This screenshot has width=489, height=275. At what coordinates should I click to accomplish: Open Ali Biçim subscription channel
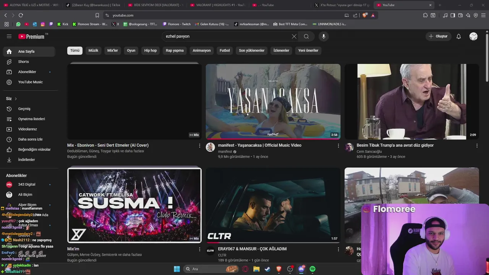[29, 195]
